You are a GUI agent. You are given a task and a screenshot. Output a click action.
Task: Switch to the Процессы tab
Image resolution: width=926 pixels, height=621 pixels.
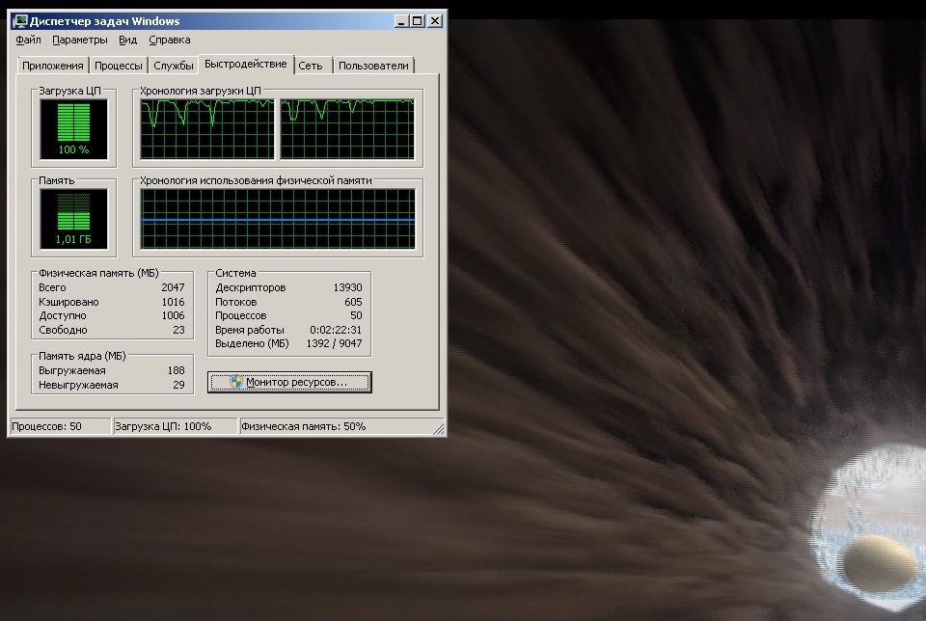tap(118, 66)
